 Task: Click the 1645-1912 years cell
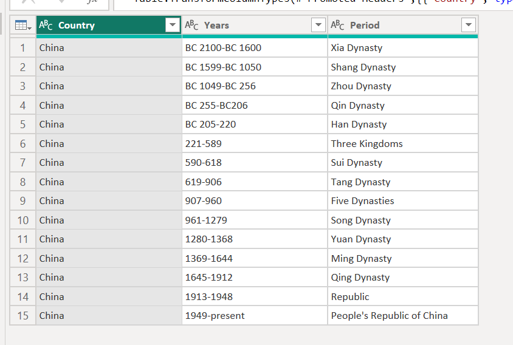(x=255, y=278)
